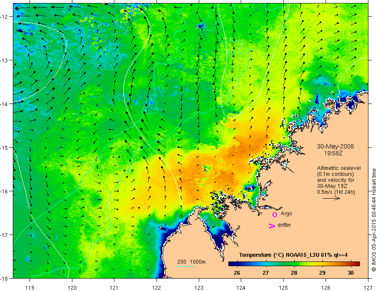The height and width of the screenshot is (291, 377).
Task: Click the longitude axis label 123
Action: [x=199, y=288]
